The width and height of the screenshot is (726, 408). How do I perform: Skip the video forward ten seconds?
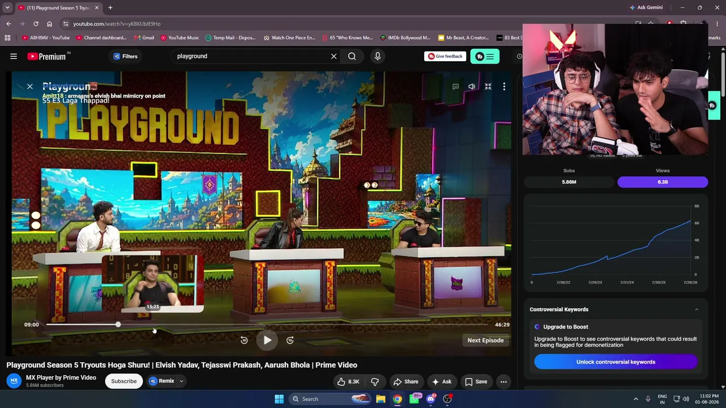point(290,340)
